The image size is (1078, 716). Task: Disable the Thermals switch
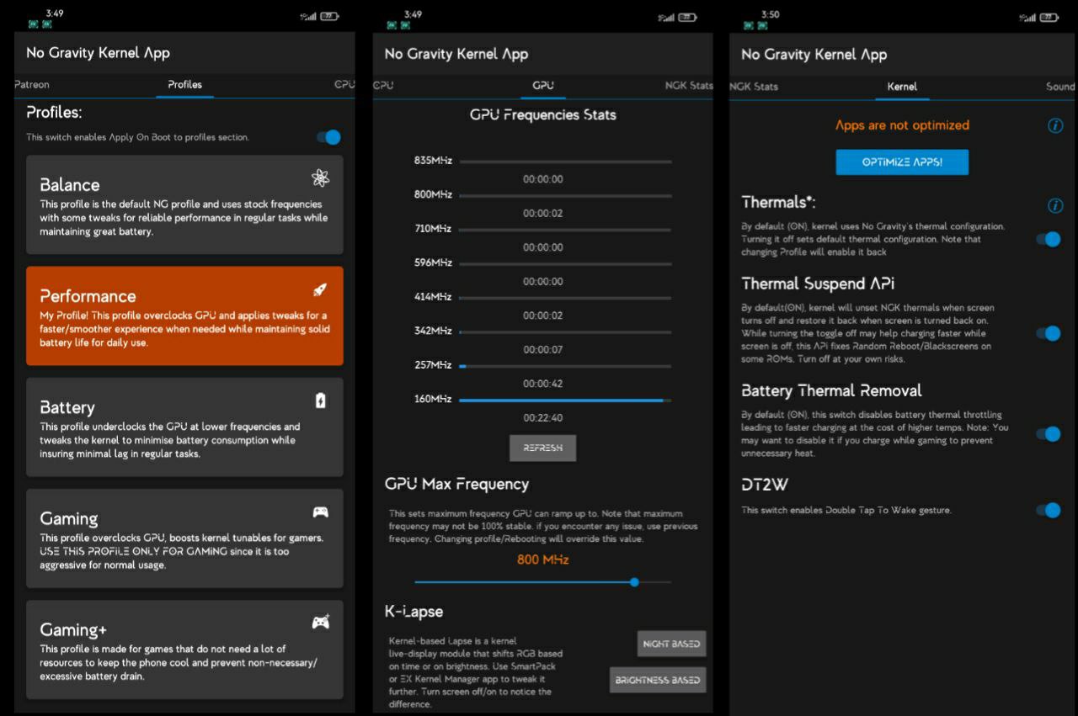(1049, 239)
